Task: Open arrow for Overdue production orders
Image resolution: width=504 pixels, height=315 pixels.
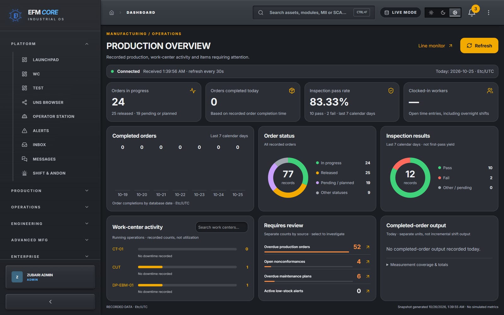Action: tap(368, 247)
